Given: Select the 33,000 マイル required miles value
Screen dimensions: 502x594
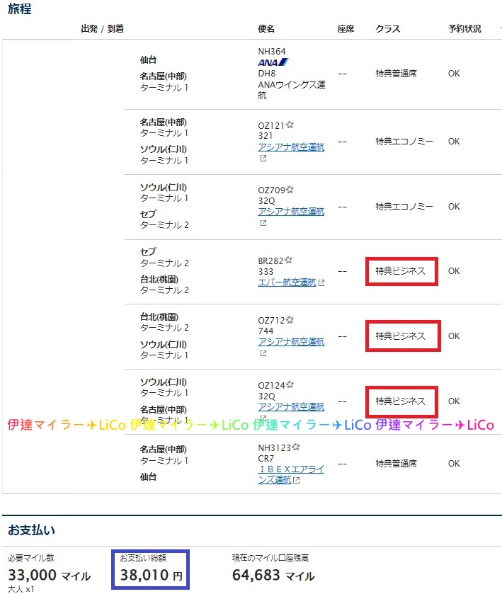Looking at the screenshot, I should (x=50, y=575).
